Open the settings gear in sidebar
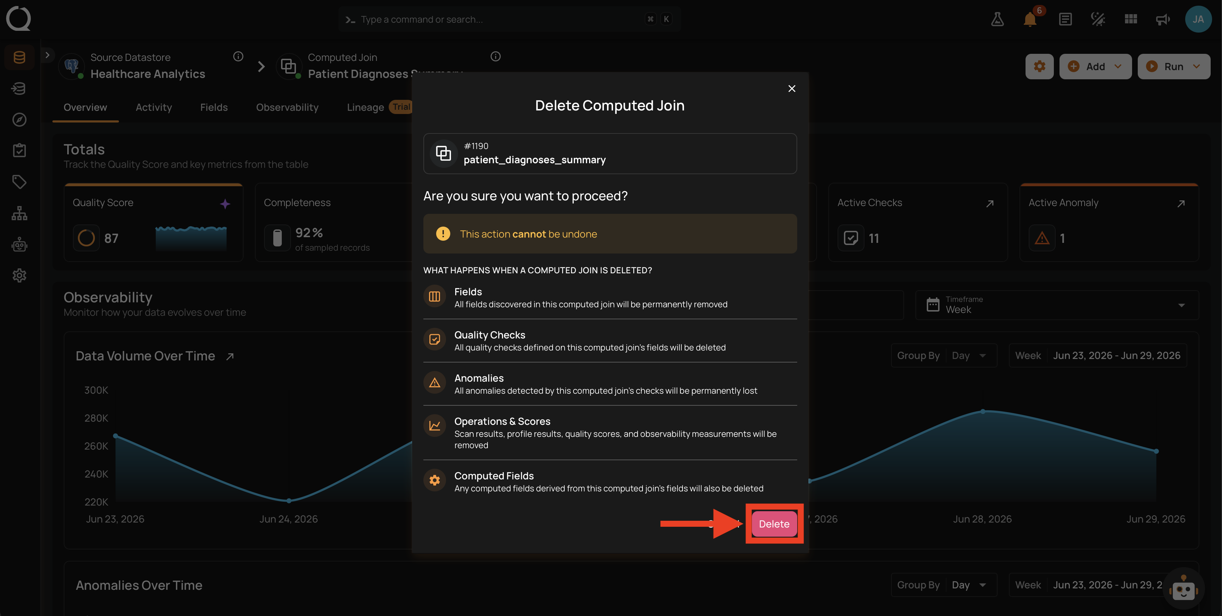 [x=19, y=275]
